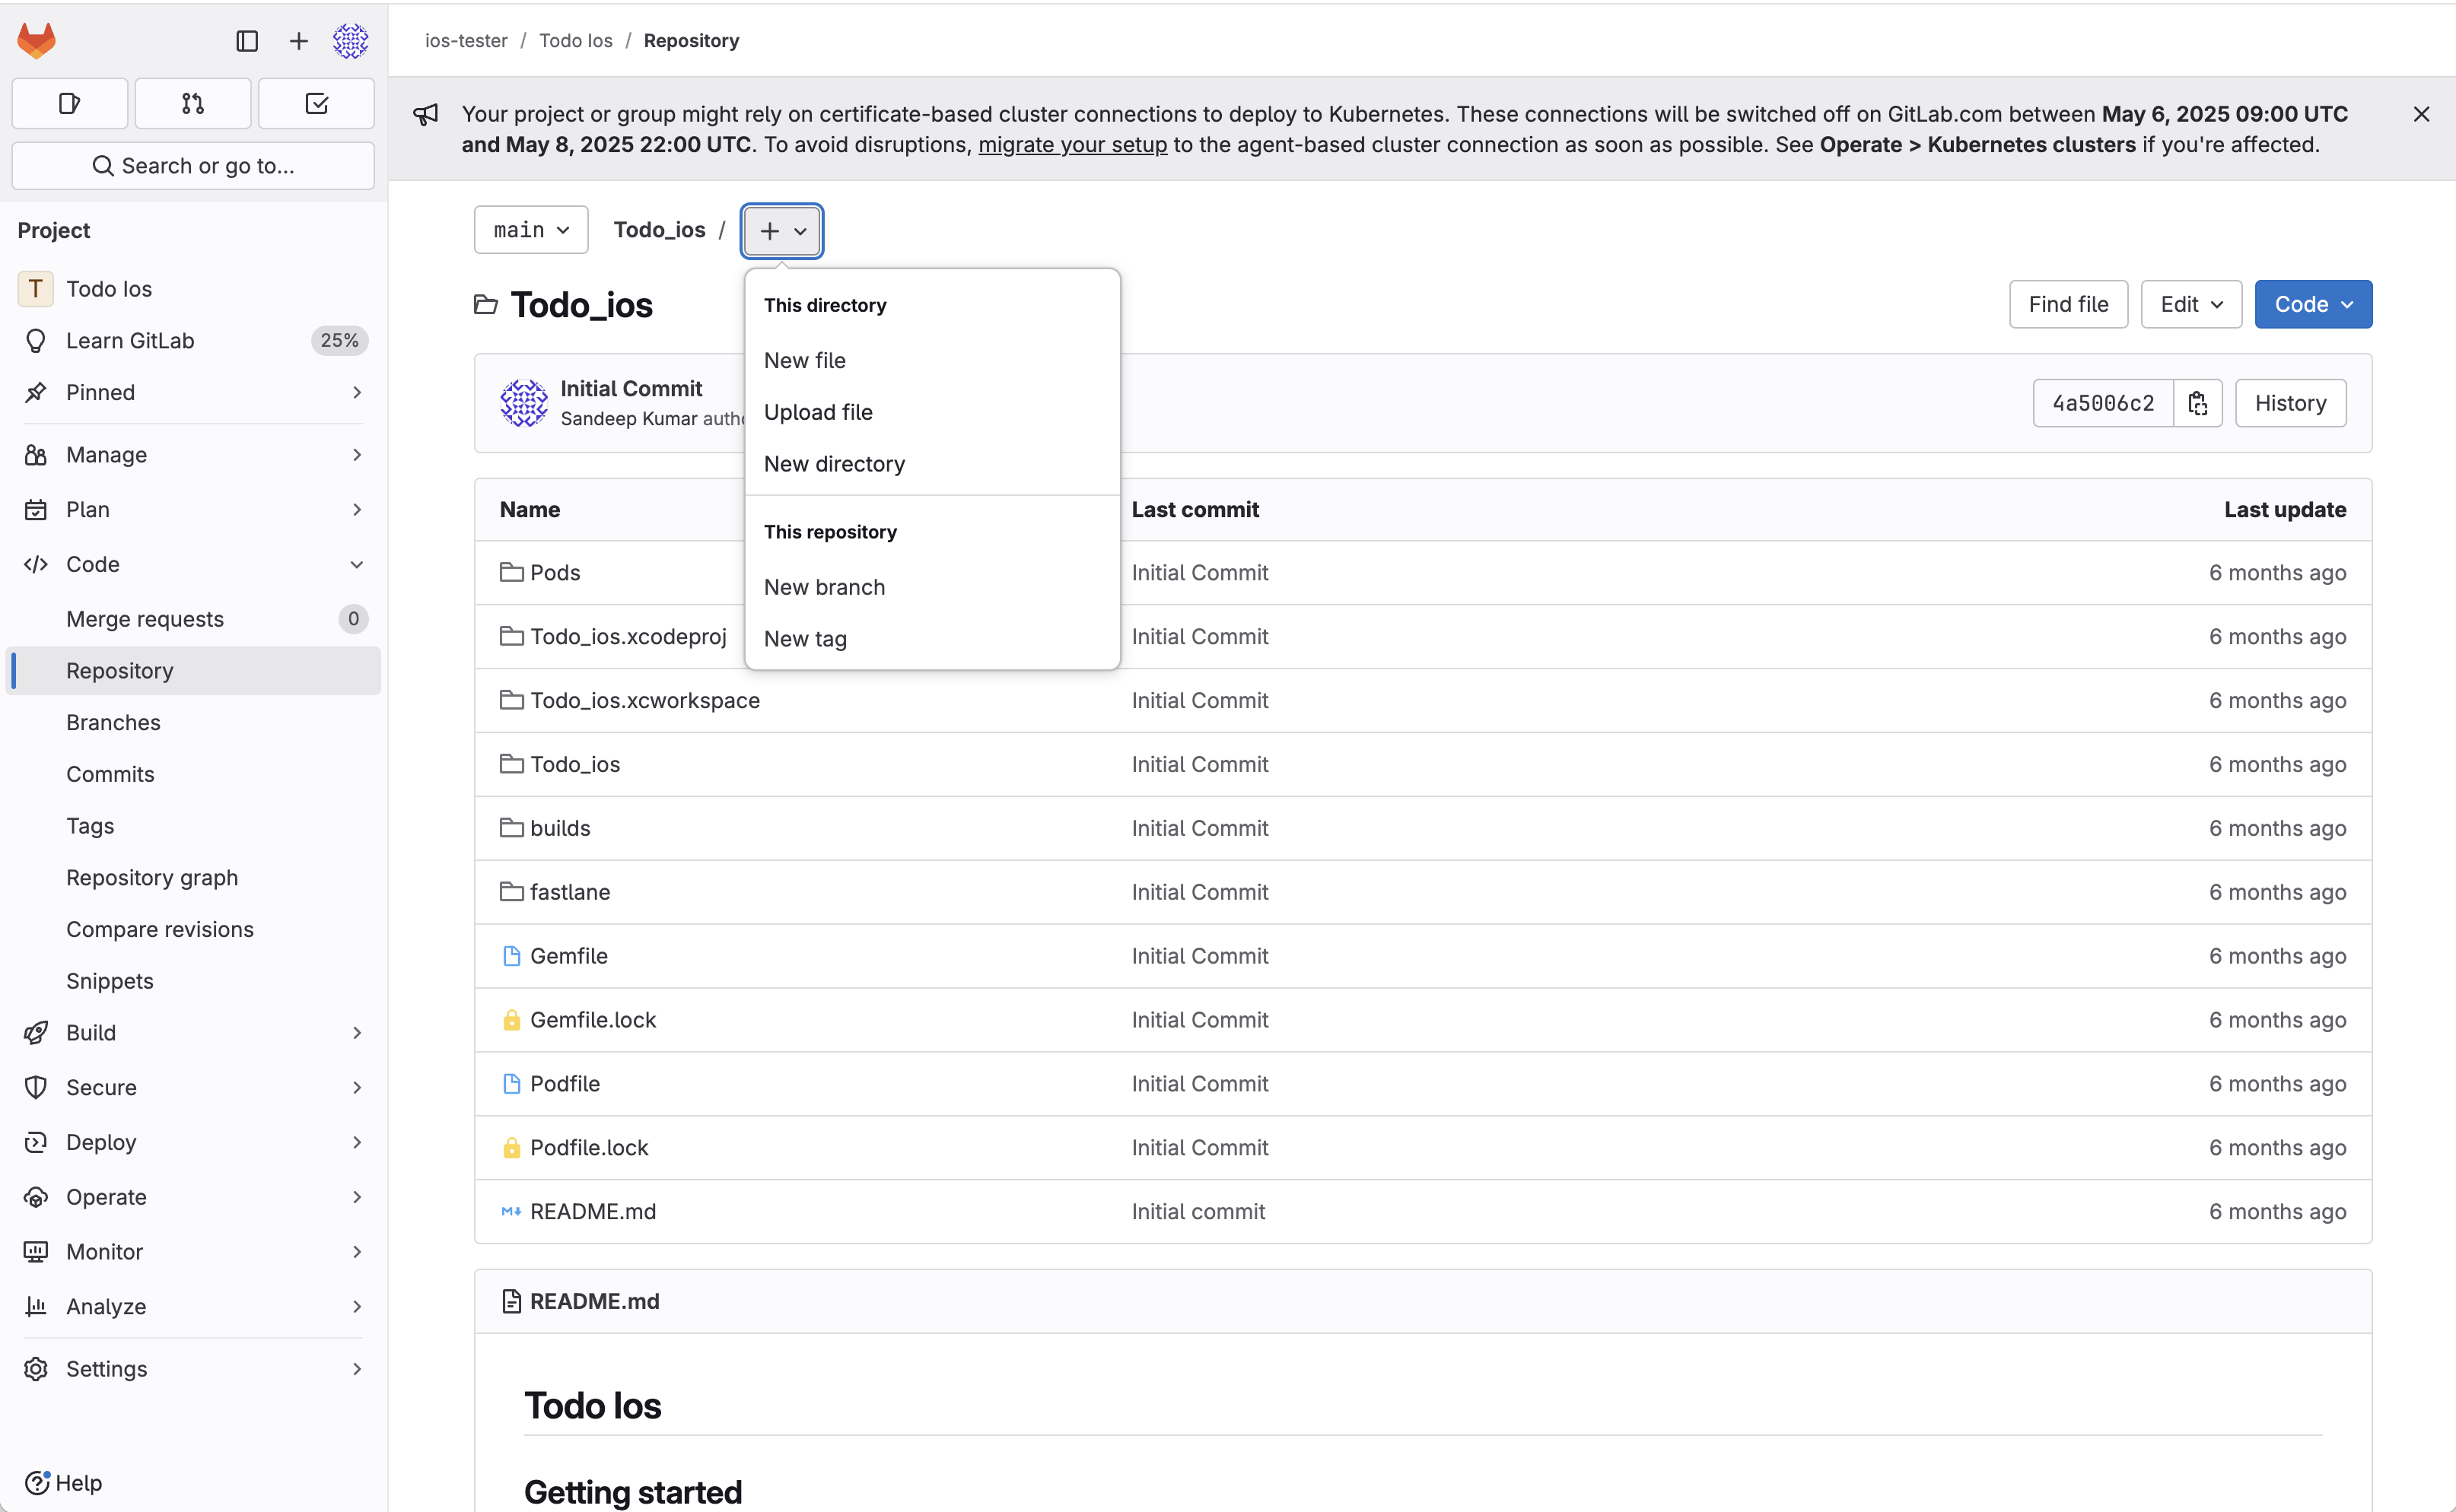Click the README.md document icon in preview header
2456x1512 pixels.
[511, 1301]
